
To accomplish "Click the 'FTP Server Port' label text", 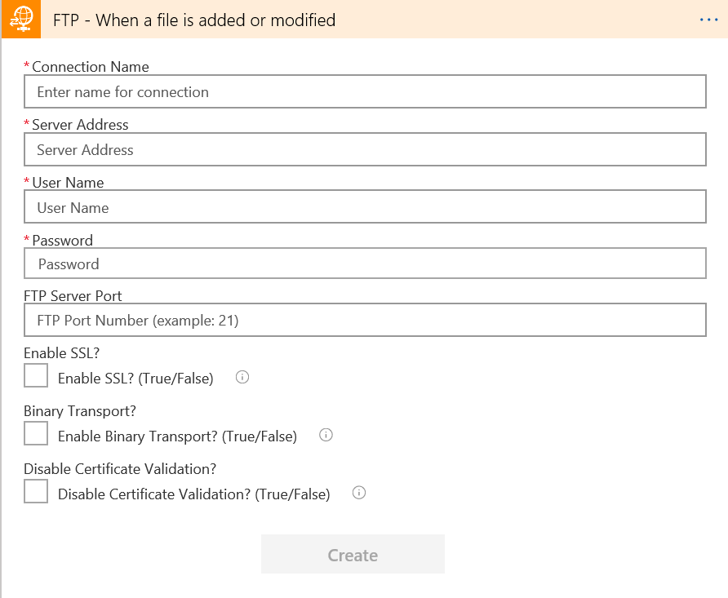I will (73, 296).
